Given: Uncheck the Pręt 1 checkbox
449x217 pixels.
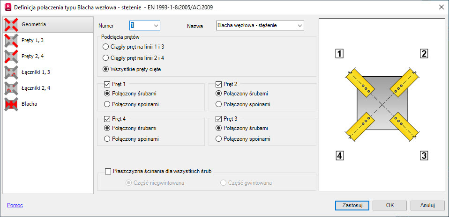Looking at the screenshot, I should pos(108,84).
